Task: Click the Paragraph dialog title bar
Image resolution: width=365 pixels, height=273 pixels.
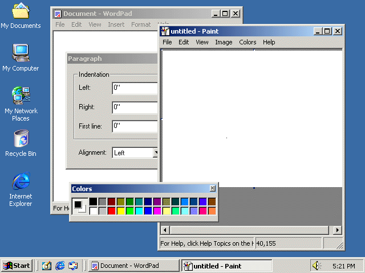Action: coord(112,59)
